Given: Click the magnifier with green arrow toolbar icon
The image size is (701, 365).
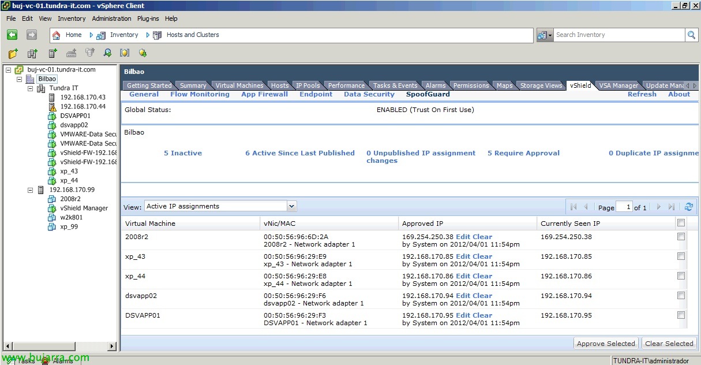Looking at the screenshot, I should click(x=107, y=53).
